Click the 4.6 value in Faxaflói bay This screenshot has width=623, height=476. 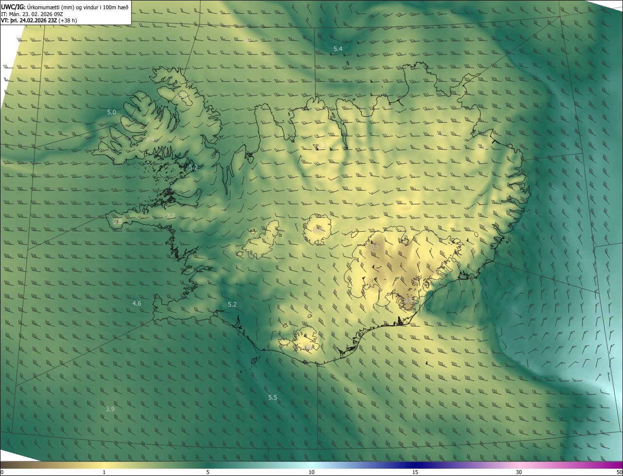click(x=137, y=304)
